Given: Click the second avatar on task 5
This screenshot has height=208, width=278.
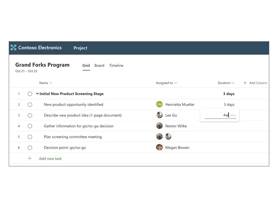Looking at the screenshot, I should pyautogui.click(x=168, y=136).
